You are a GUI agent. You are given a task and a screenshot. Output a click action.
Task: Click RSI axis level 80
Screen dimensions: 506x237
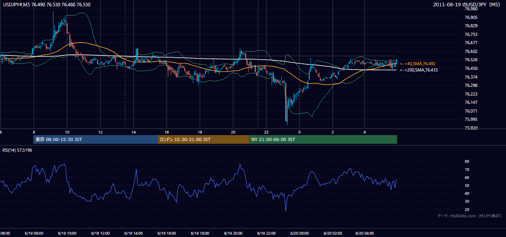point(467,162)
